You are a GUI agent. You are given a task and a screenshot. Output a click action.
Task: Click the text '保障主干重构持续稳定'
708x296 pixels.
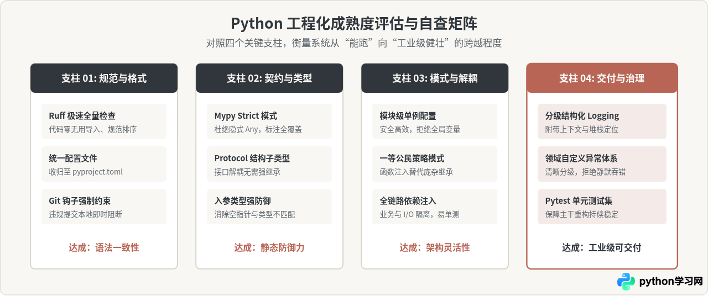point(582,214)
